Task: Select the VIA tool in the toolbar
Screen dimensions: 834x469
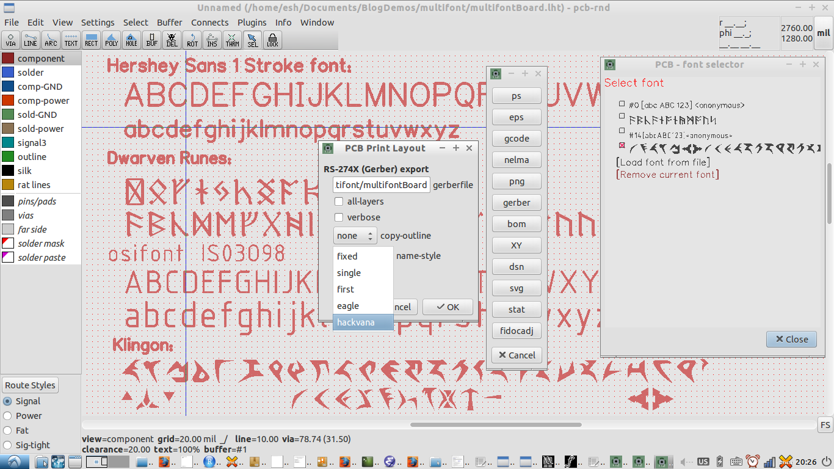Action: (11, 40)
